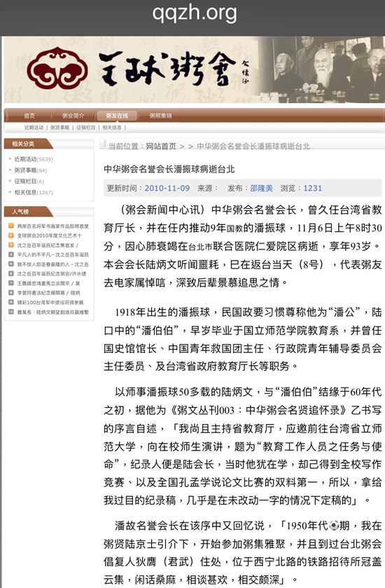The width and height of the screenshot is (385, 588).
Task: Open the 粥贤事略 submenu link
Action: point(60,128)
